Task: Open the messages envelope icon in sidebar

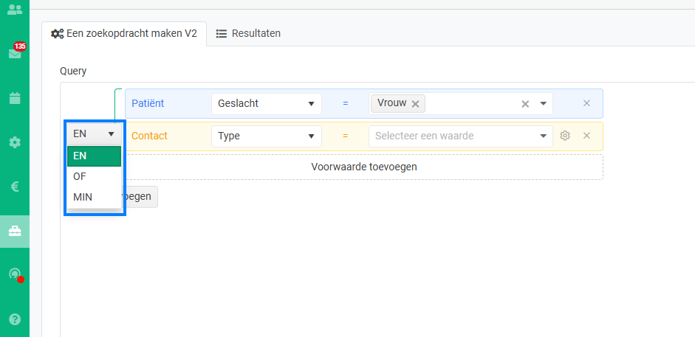Action: [x=14, y=54]
